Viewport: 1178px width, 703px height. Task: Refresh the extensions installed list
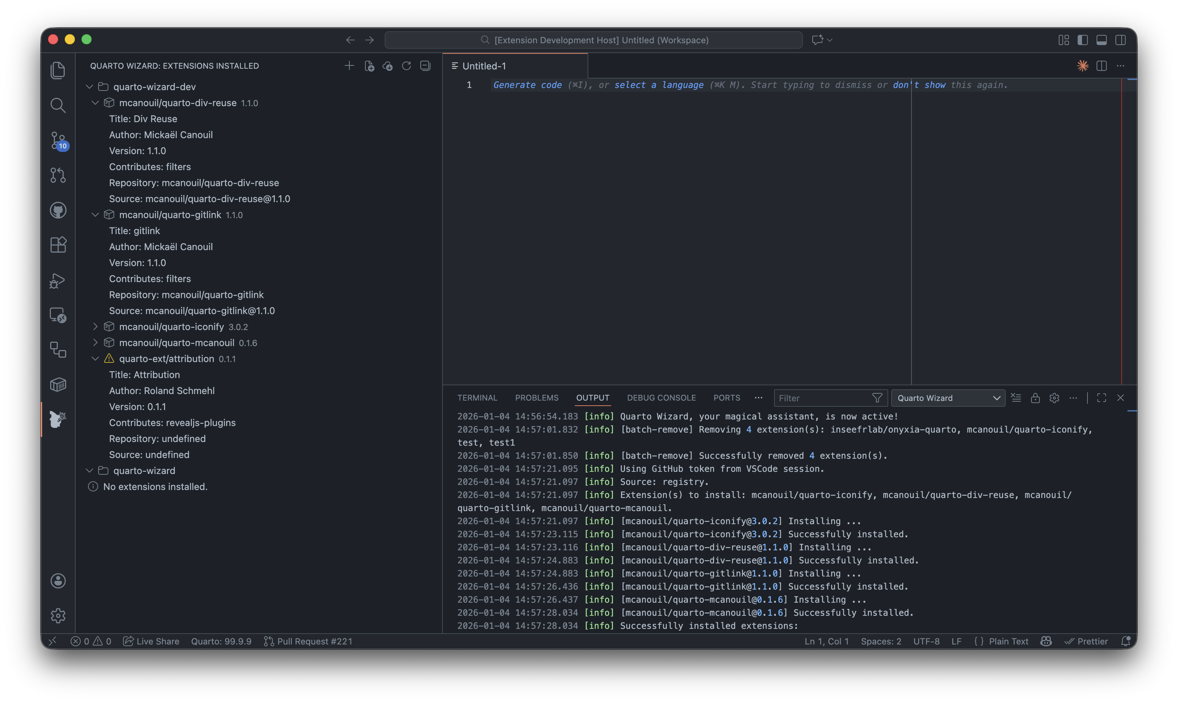click(406, 66)
